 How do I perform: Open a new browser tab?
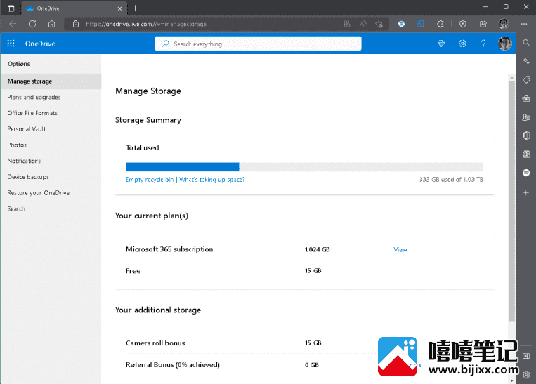click(x=135, y=8)
